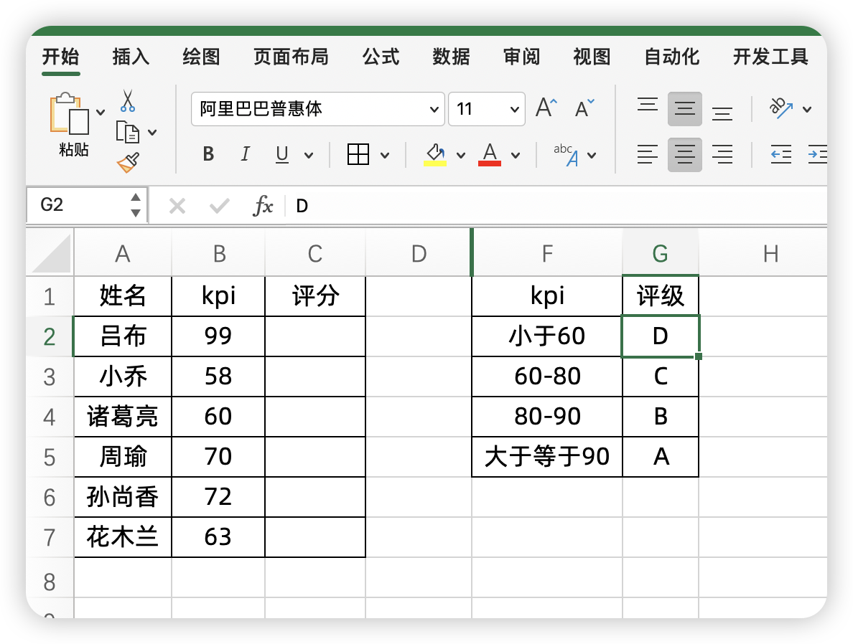Apply red font color

(x=490, y=155)
